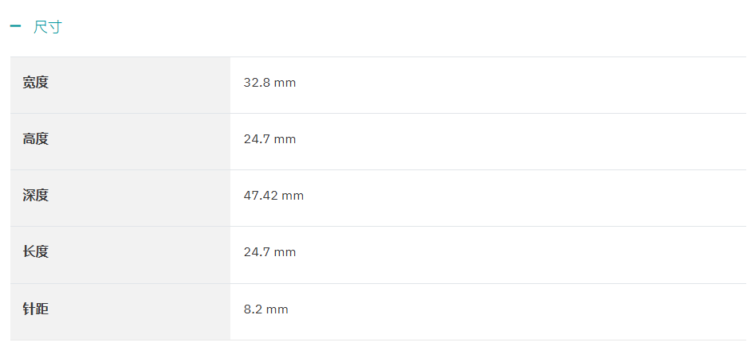Image resolution: width=755 pixels, height=354 pixels.
Task: Click the 针距 row label
Action: click(36, 309)
